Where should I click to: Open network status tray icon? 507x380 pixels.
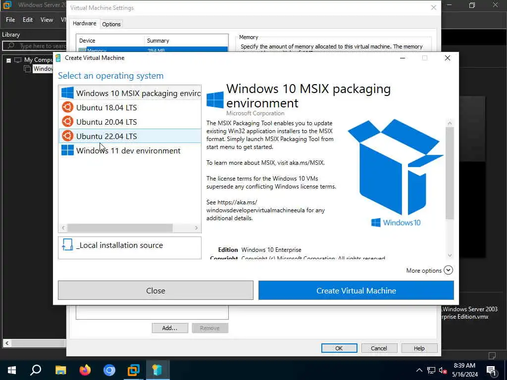[431, 370]
